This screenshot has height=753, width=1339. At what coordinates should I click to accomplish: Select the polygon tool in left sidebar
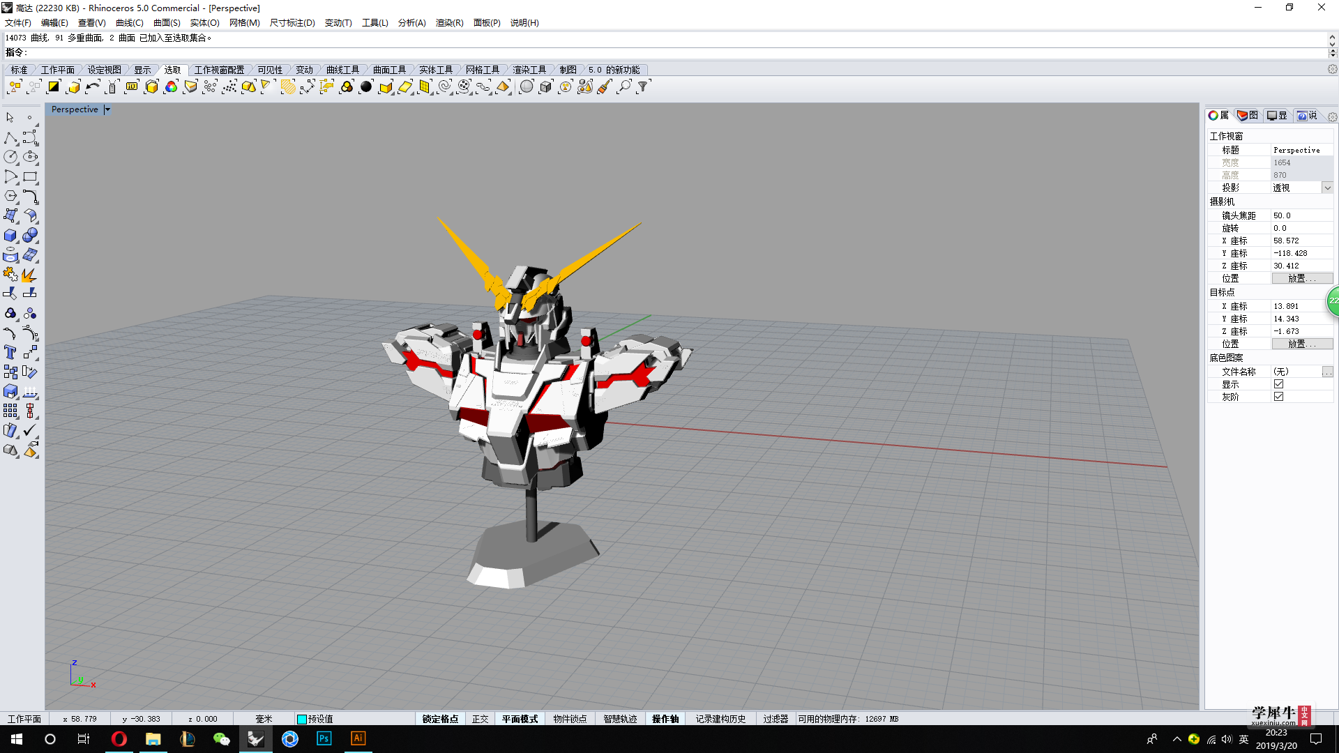(10, 196)
